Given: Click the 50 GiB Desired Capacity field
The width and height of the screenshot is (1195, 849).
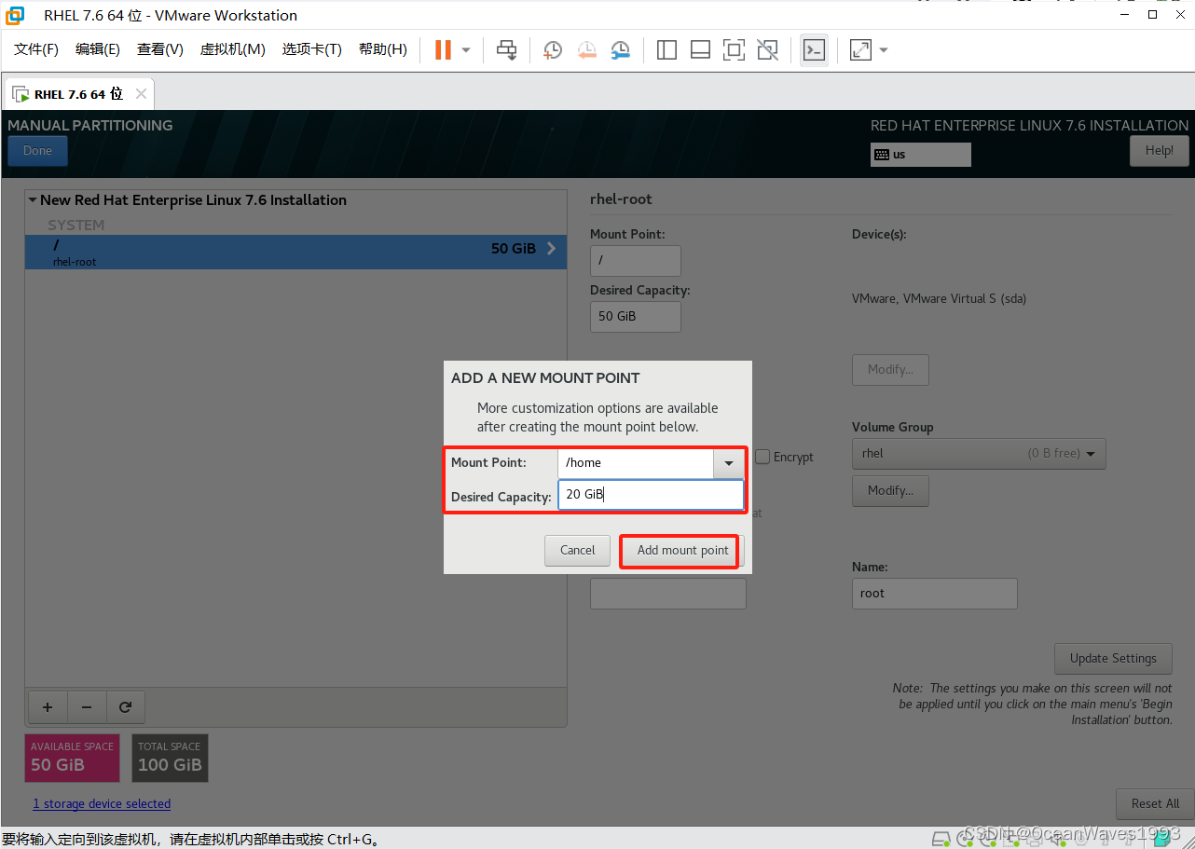Looking at the screenshot, I should [636, 317].
